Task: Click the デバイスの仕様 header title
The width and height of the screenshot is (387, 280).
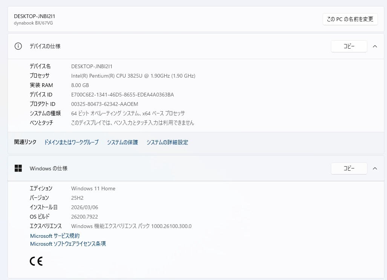Action: [x=45, y=46]
